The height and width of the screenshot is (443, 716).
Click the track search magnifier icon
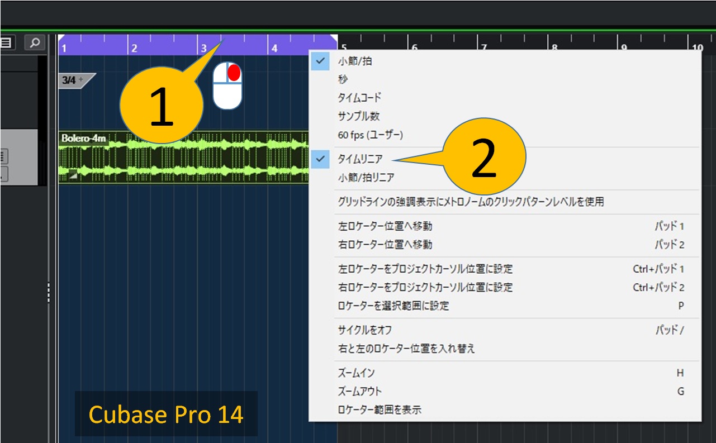tap(35, 43)
